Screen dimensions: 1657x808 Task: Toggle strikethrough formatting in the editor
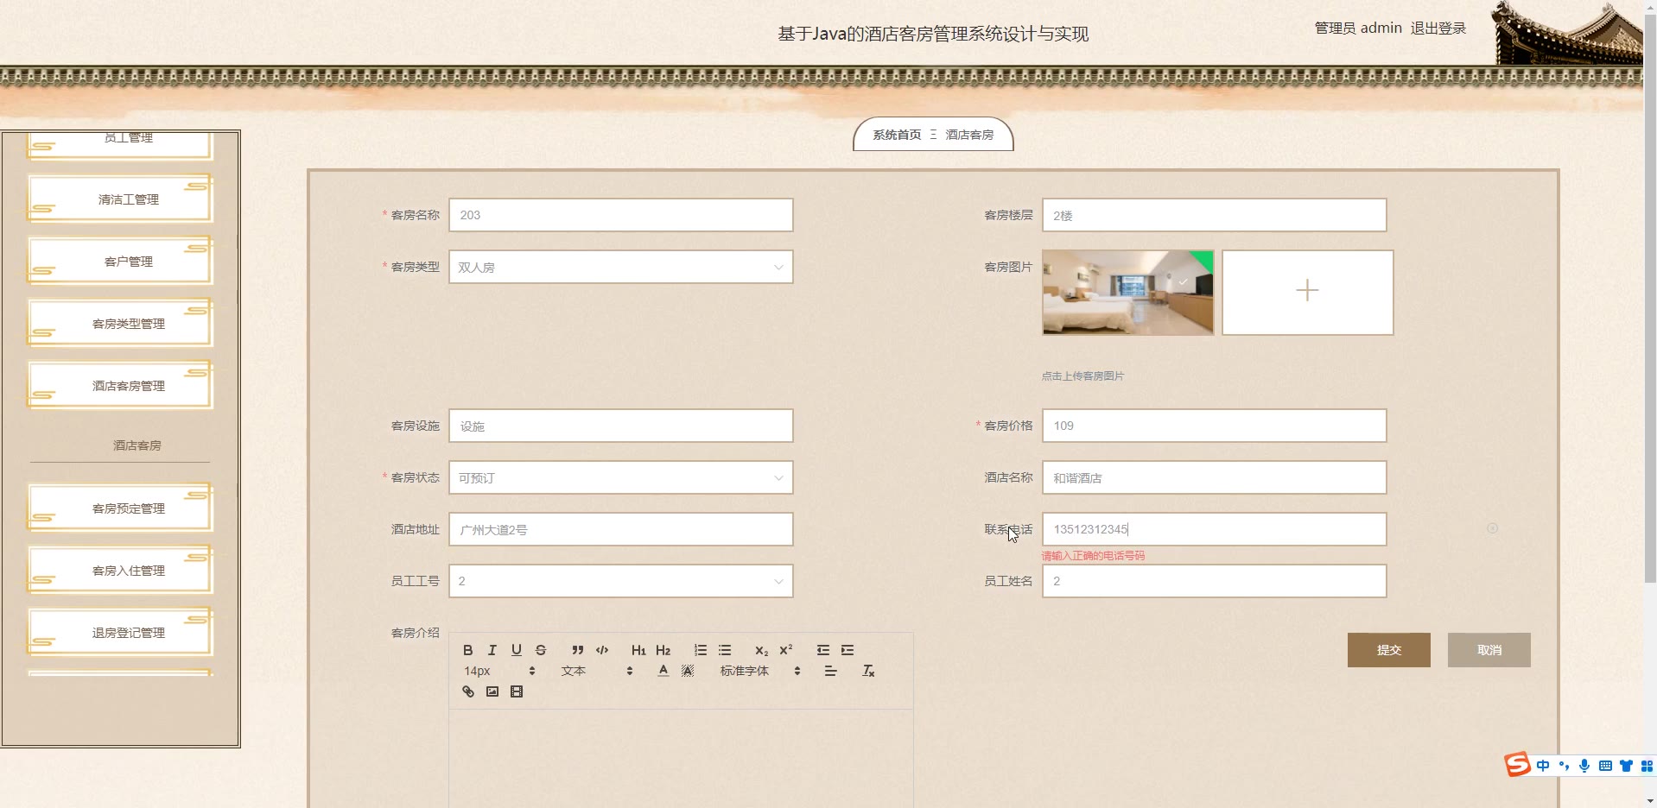(x=540, y=650)
